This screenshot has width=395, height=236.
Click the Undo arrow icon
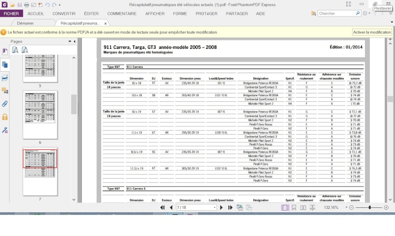[x=47, y=4]
